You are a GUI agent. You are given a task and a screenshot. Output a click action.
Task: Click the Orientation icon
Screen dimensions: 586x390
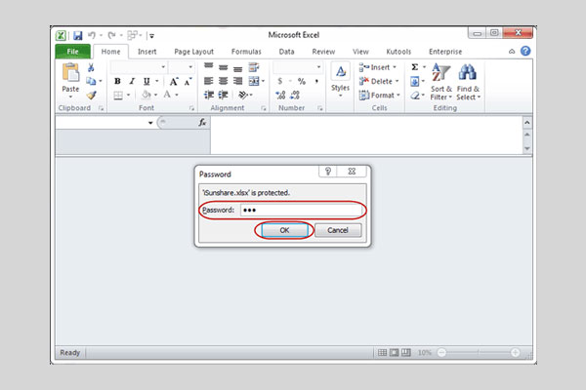click(x=243, y=95)
